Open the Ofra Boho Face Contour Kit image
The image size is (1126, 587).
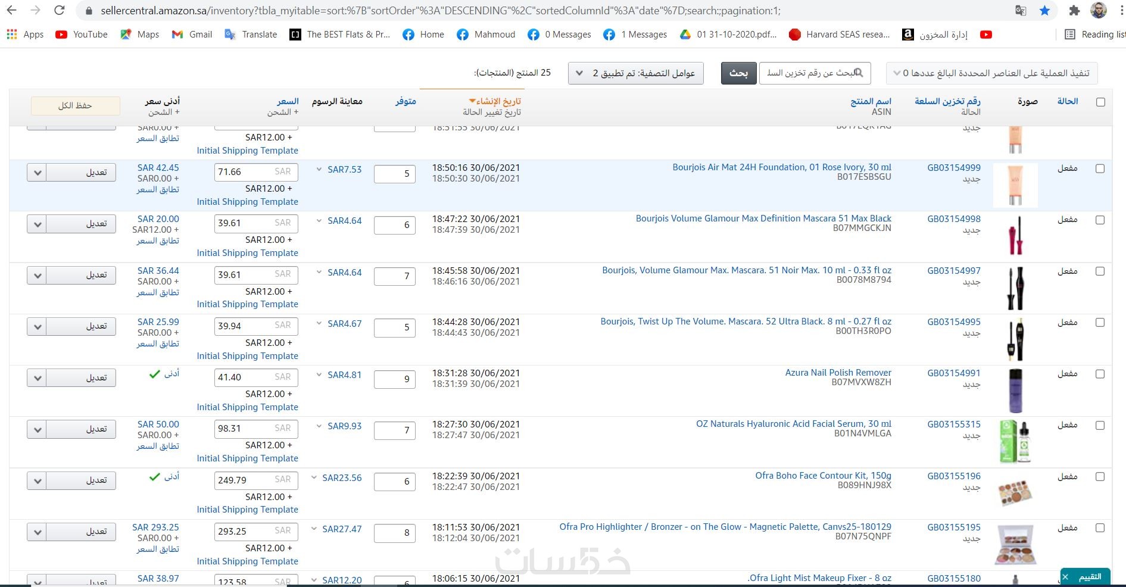[x=1015, y=493]
